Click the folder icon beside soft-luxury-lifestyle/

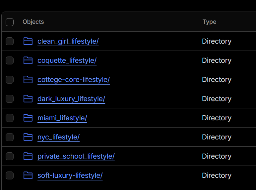pos(28,175)
